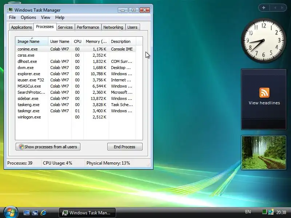Screen dimensions: 291x218
Task: Select the taskeng.exe process
Action: coord(76,105)
